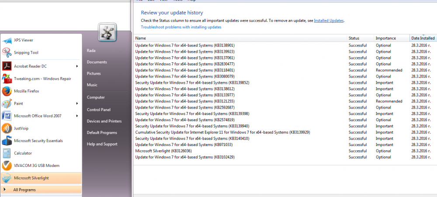Select Security Update KB3140410 row

pyautogui.click(x=285, y=138)
